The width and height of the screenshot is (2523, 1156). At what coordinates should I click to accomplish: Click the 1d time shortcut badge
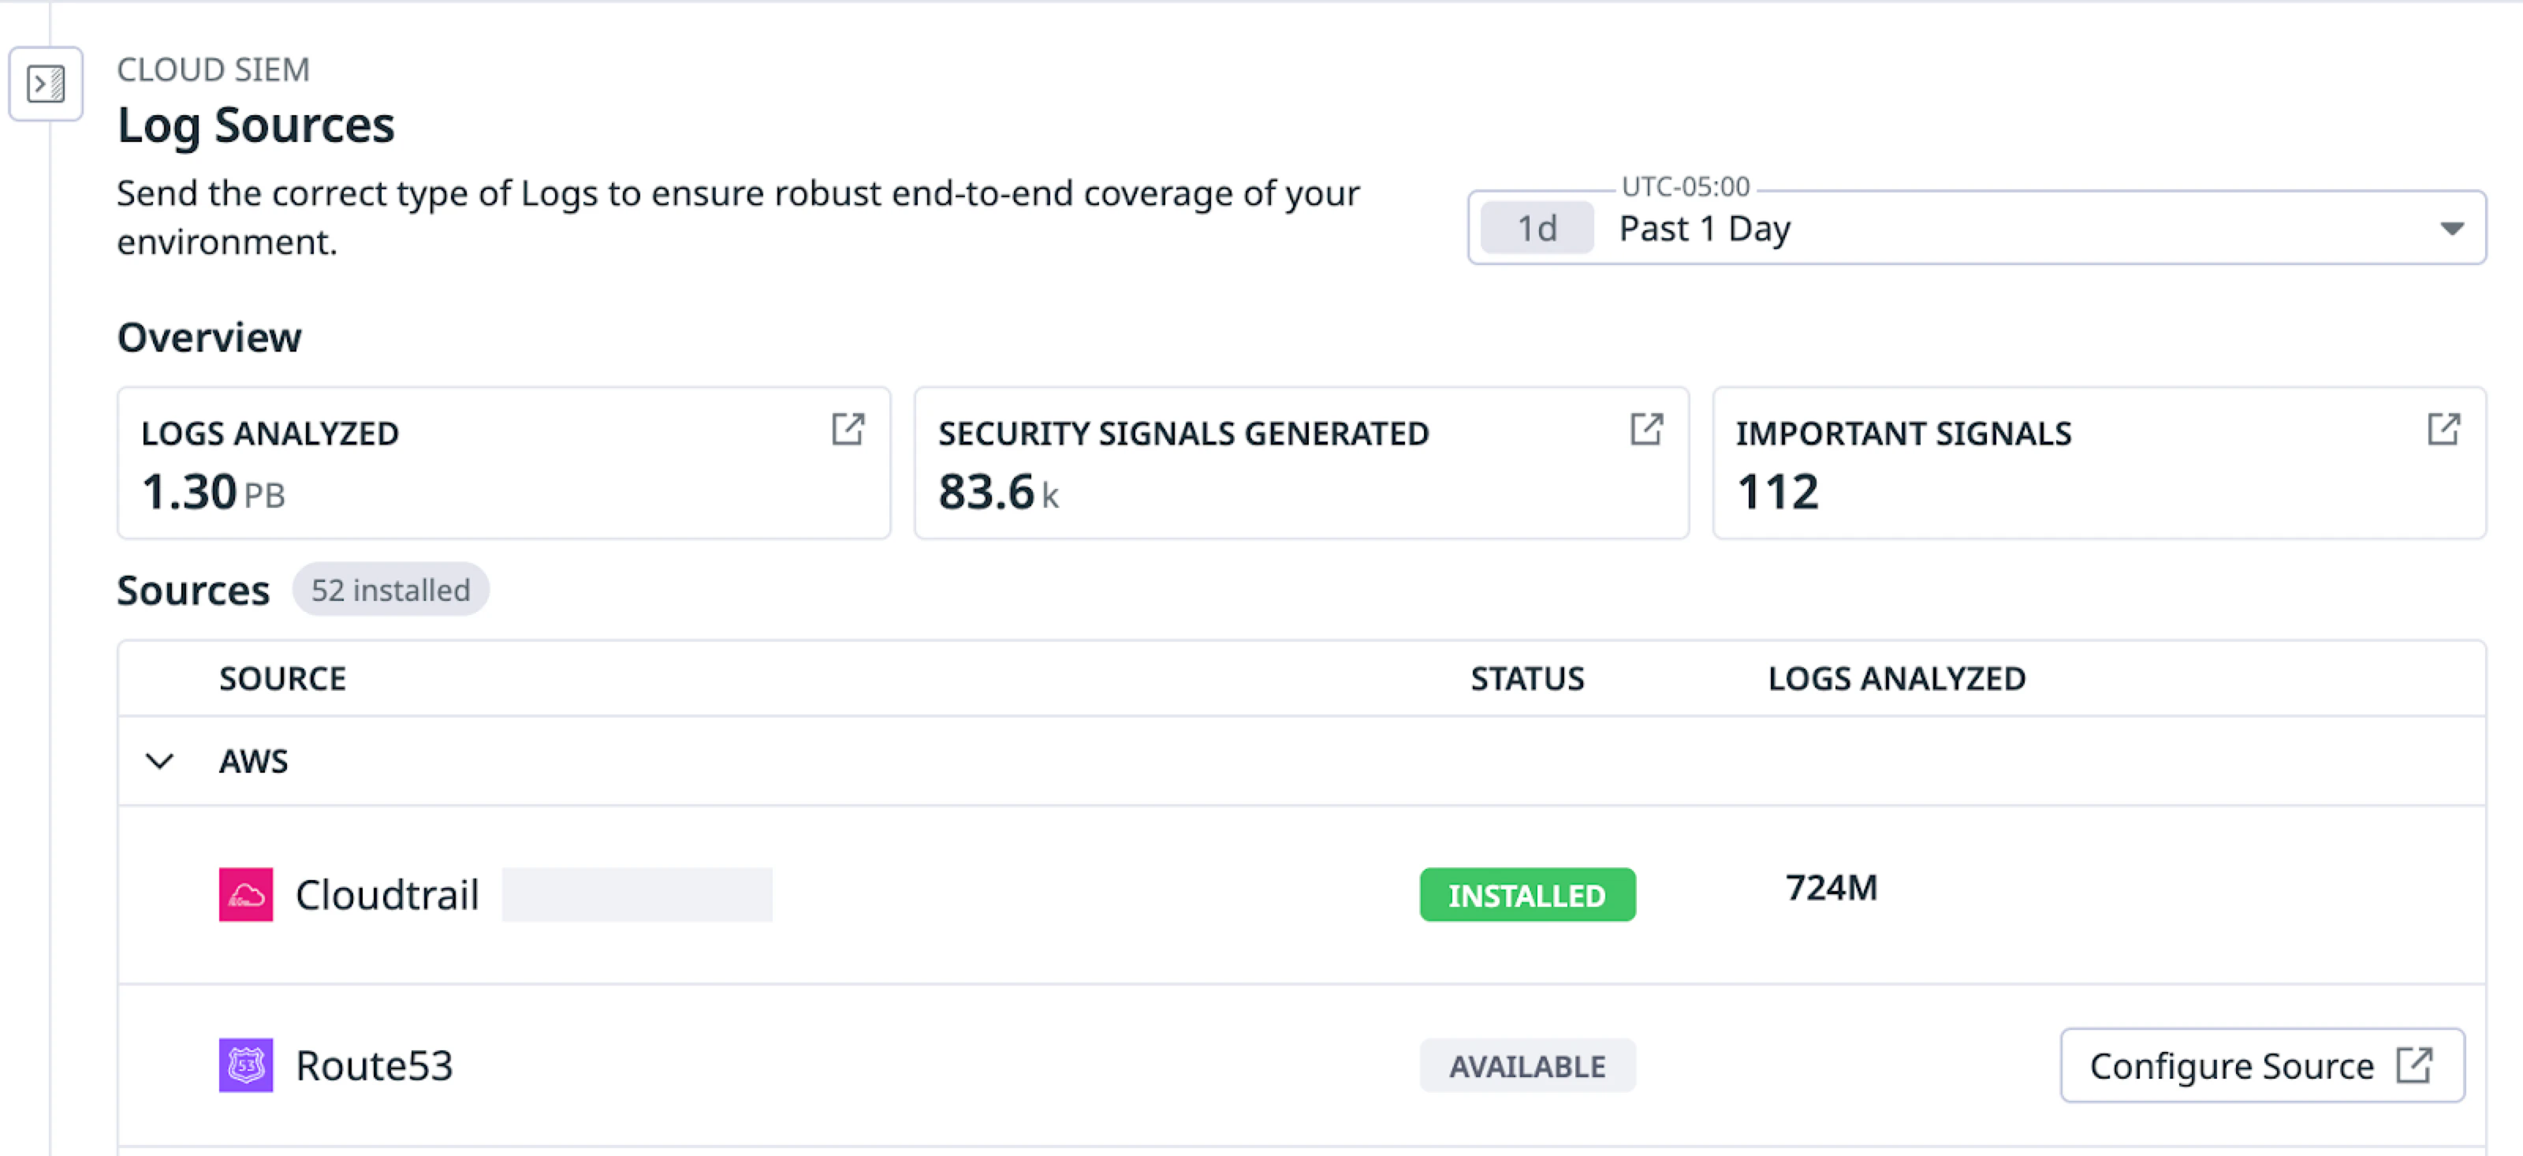coord(1536,228)
